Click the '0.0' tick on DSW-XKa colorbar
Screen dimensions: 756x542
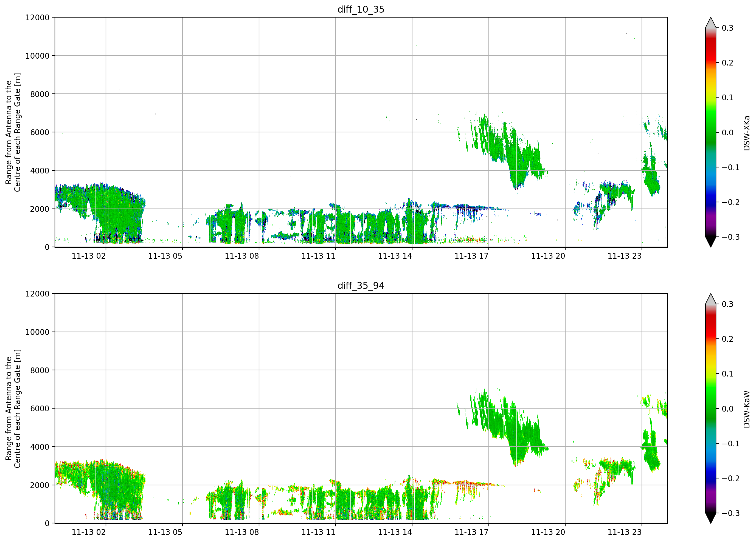click(x=727, y=133)
